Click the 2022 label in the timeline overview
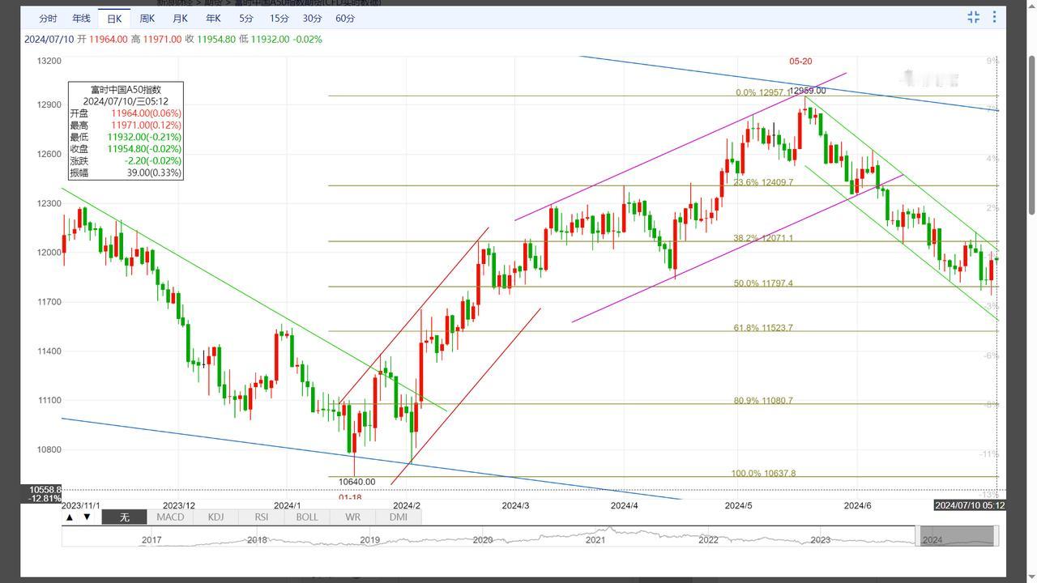The image size is (1037, 583). pyautogui.click(x=708, y=540)
